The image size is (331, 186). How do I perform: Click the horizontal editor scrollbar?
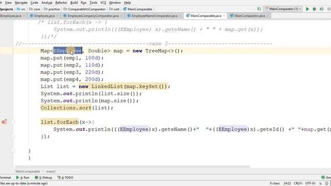tap(132, 166)
